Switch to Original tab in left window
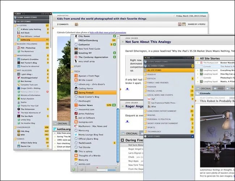 pos(61,123)
